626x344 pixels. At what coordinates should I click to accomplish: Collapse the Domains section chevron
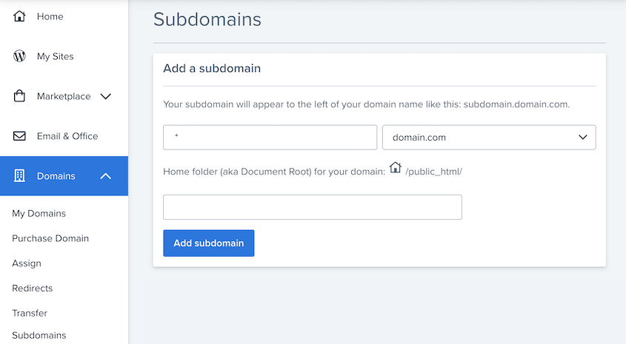point(105,176)
